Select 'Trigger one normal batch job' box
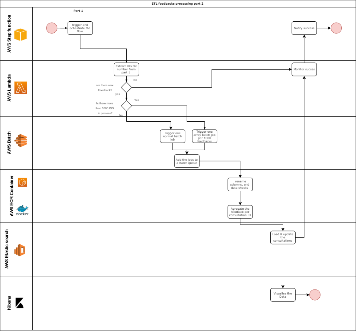 [173, 136]
